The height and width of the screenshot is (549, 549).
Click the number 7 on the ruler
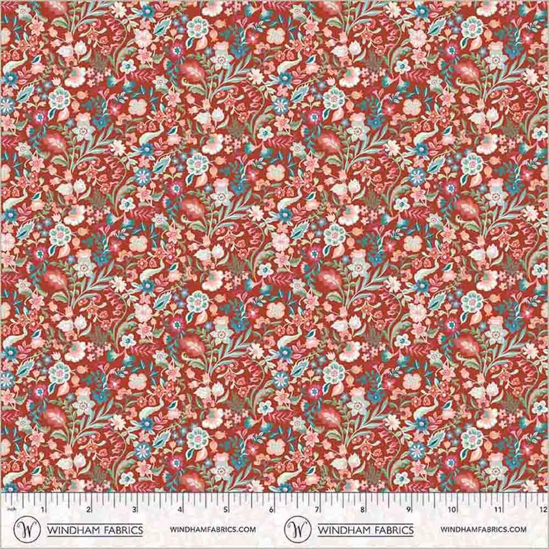tap(316, 509)
